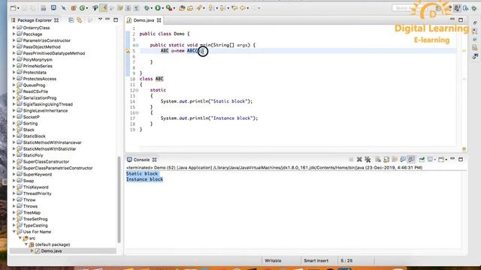The height and width of the screenshot is (270, 481).
Task: Expand the Demo.java tree node
Action: click(x=32, y=250)
